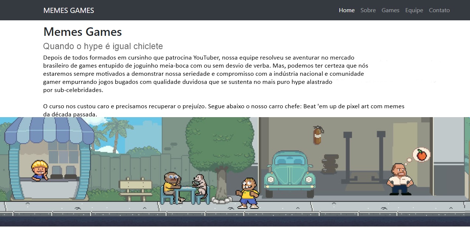Click the teal beetle car in garage
The height and width of the screenshot is (228, 470).
click(x=290, y=174)
